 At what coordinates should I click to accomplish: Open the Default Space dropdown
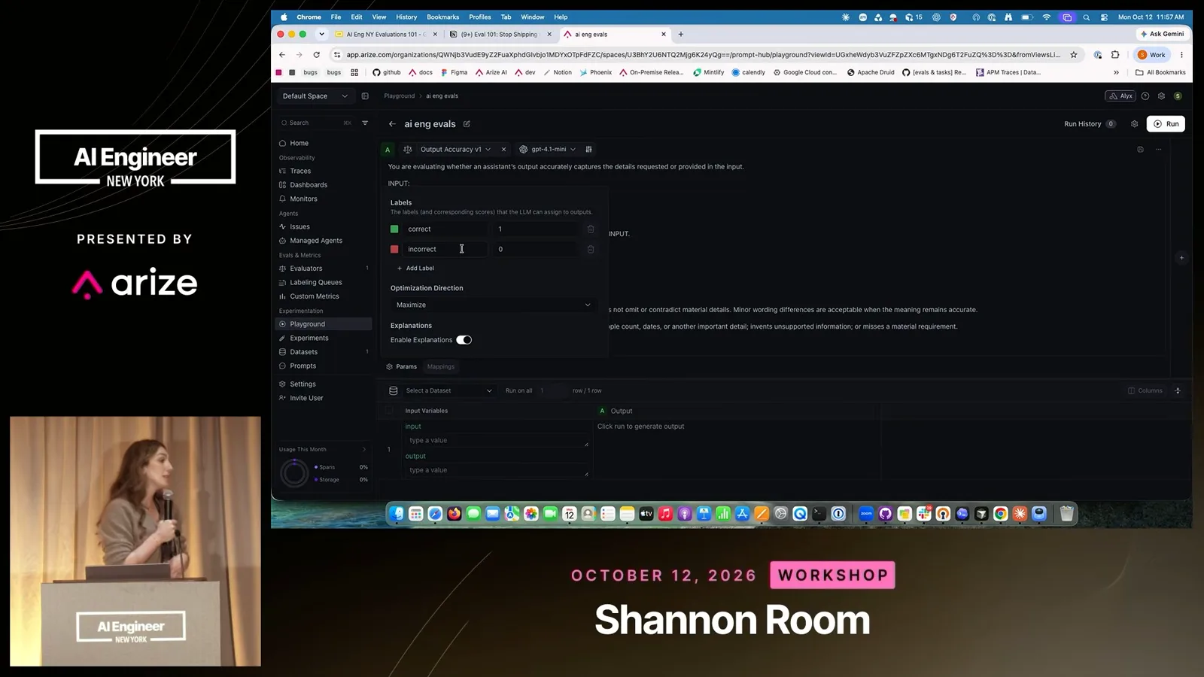tap(315, 96)
